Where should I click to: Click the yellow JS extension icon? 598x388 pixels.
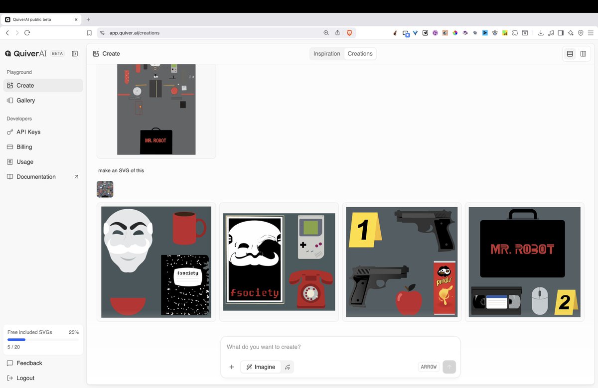505,33
